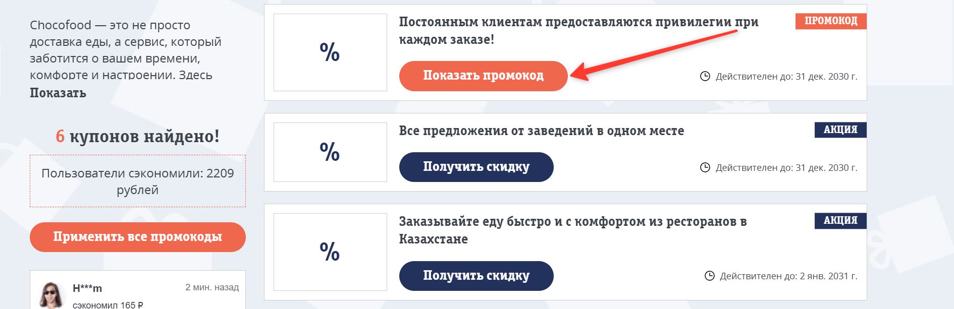Reveal code with 'Показать промокод' button
The image size is (954, 309).
[x=483, y=76]
